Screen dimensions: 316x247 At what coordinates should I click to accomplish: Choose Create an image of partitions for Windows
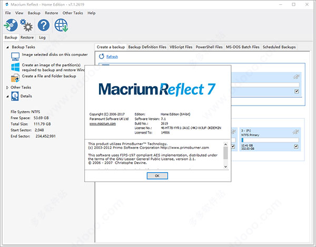coord(53,68)
